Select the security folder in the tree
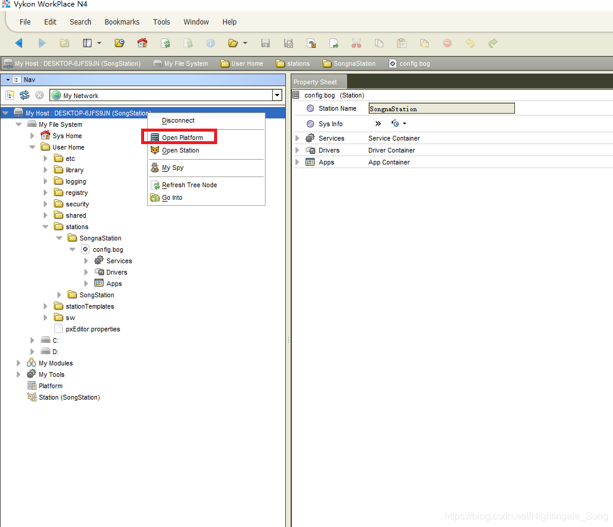This screenshot has width=613, height=527. coord(77,204)
